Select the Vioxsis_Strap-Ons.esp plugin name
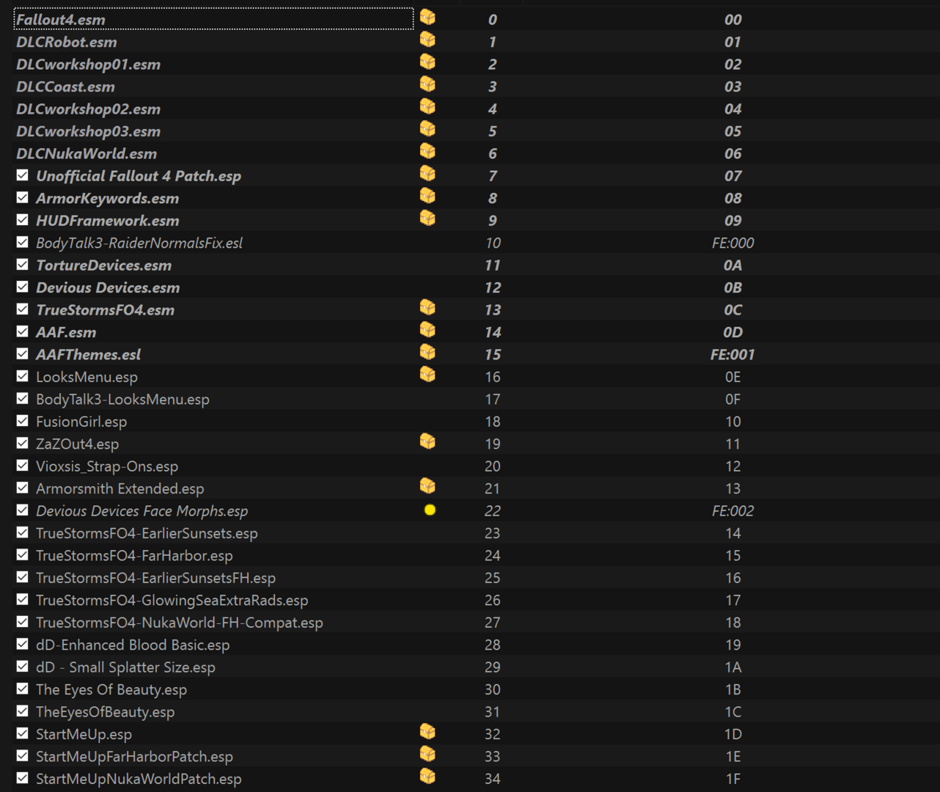The width and height of the screenshot is (940, 792). (107, 466)
